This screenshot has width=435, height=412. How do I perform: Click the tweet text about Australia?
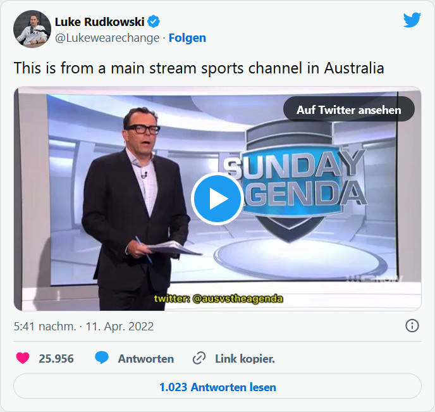click(199, 68)
